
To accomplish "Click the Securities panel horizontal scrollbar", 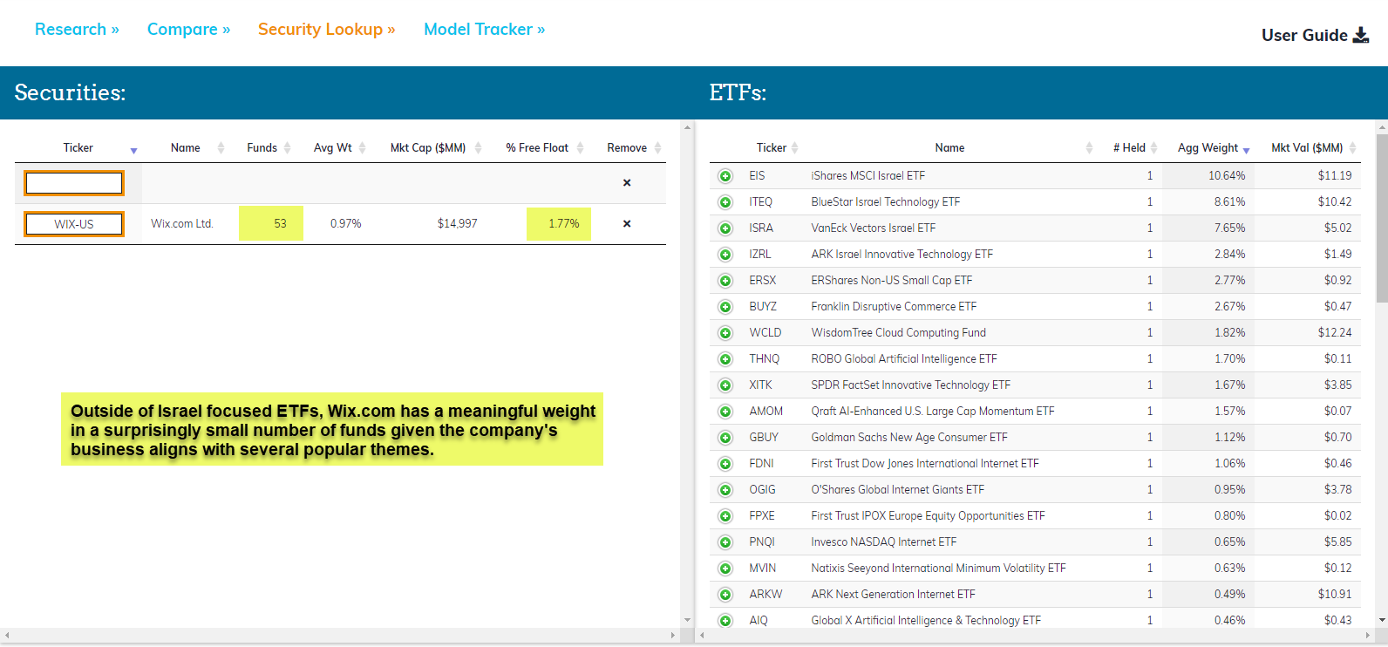I will [340, 636].
